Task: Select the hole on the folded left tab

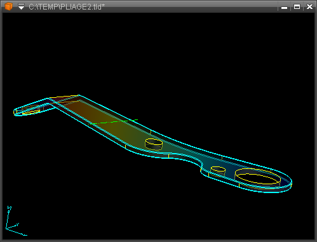Action: coord(30,109)
